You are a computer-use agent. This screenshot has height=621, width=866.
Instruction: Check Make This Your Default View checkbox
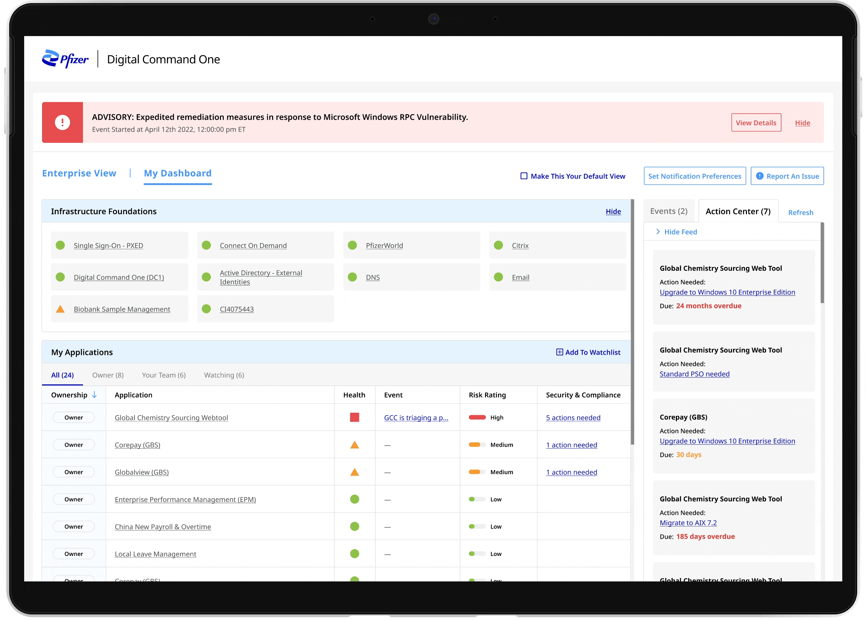point(524,176)
